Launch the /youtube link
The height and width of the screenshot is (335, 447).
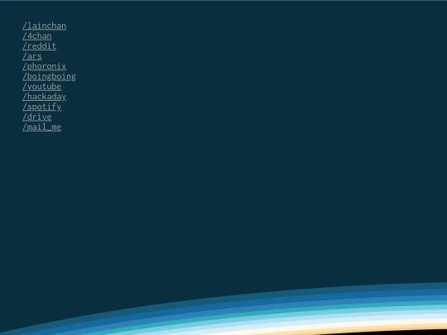(42, 87)
